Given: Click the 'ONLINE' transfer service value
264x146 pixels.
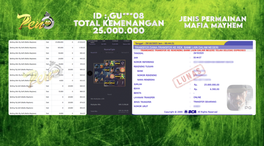Looking at the screenshot, I should pos(197,97).
